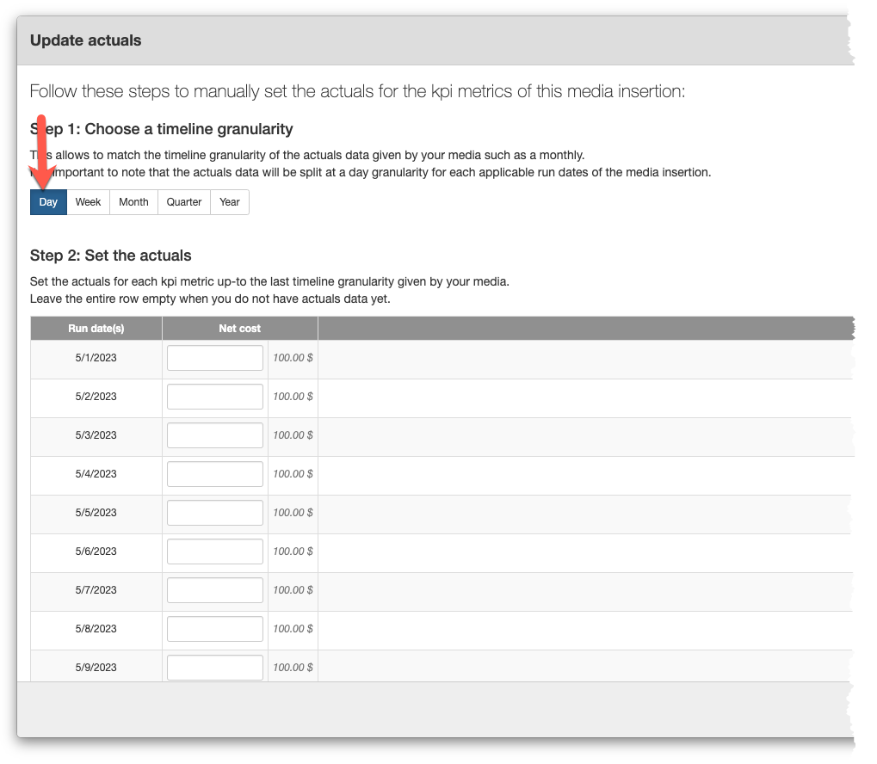The width and height of the screenshot is (877, 764).
Task: Click the Net cost column header
Action: (x=239, y=328)
